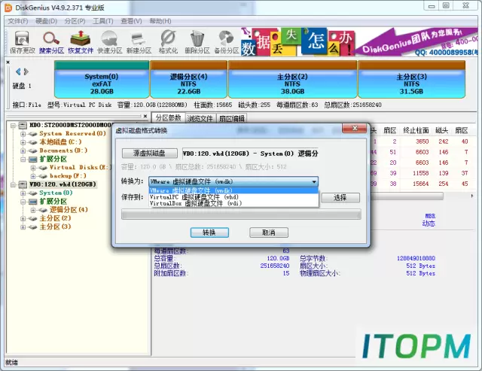Choose VirtualBox virtual disk (vdi) option
The height and width of the screenshot is (371, 482).
pyautogui.click(x=233, y=203)
